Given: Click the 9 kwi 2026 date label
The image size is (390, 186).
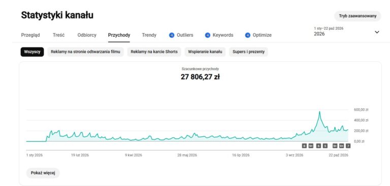Looking at the screenshot, I should click(x=134, y=155).
